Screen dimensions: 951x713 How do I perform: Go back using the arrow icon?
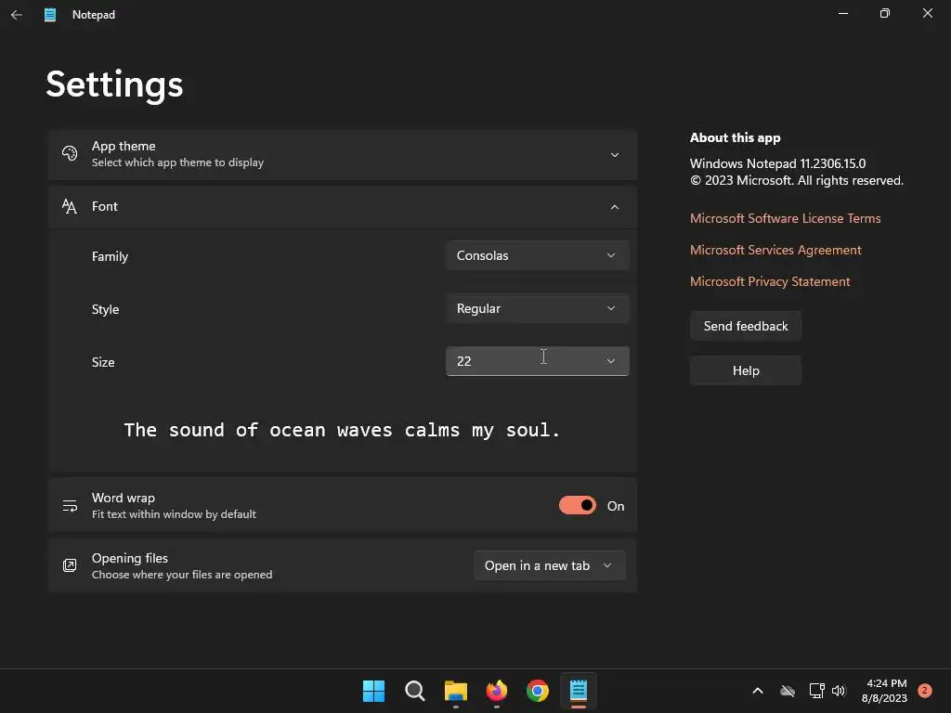(x=17, y=15)
